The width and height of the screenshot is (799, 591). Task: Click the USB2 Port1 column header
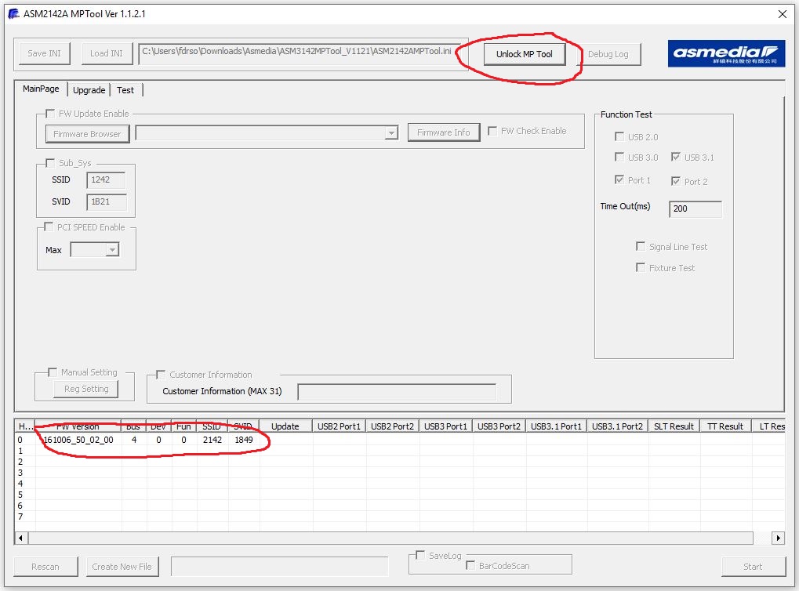pos(339,426)
